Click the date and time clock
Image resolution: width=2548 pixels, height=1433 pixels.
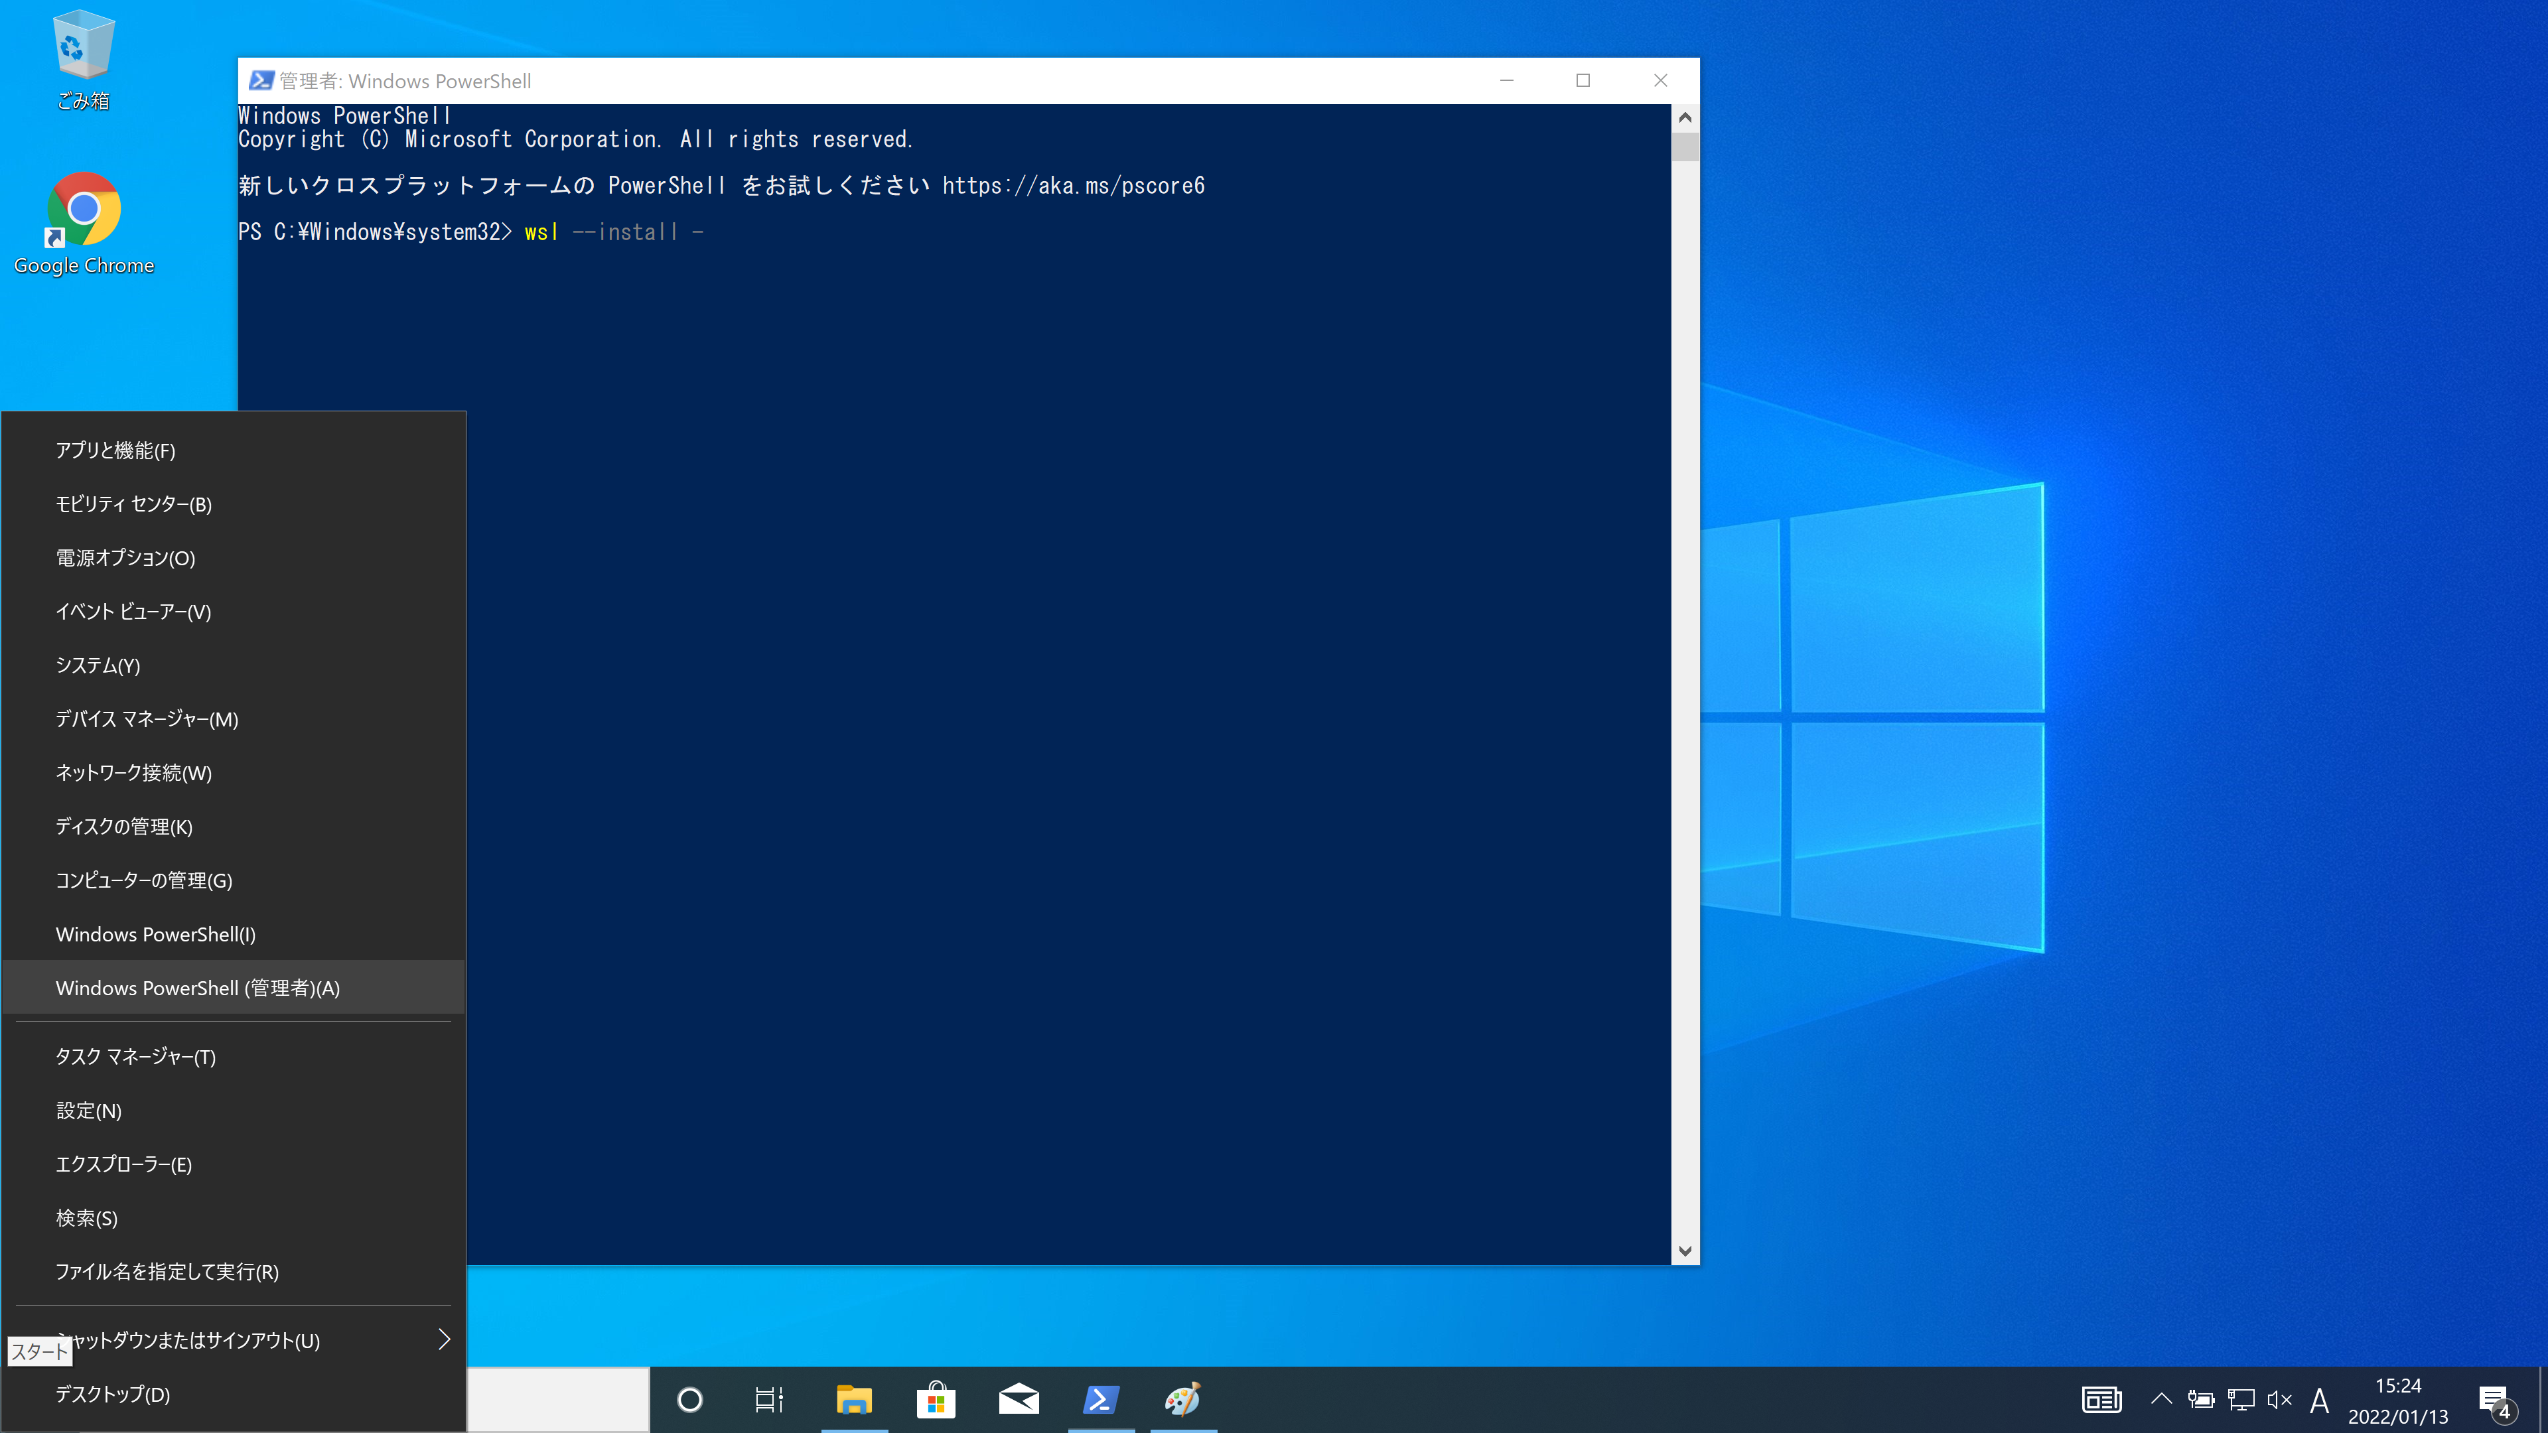(x=2397, y=1400)
